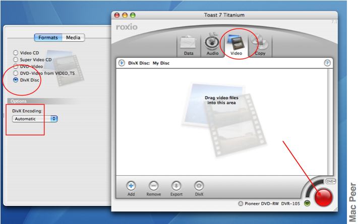The width and height of the screenshot is (358, 224).
Task: Close the Toast 7 Titanium window
Action: click(117, 15)
